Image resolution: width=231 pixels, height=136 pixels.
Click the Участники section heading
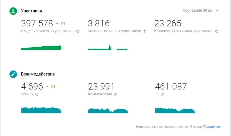point(31,11)
